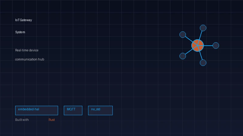Click the line connecting hub to bottom node
Viewport: 243px width, 136px height.
(201, 56)
